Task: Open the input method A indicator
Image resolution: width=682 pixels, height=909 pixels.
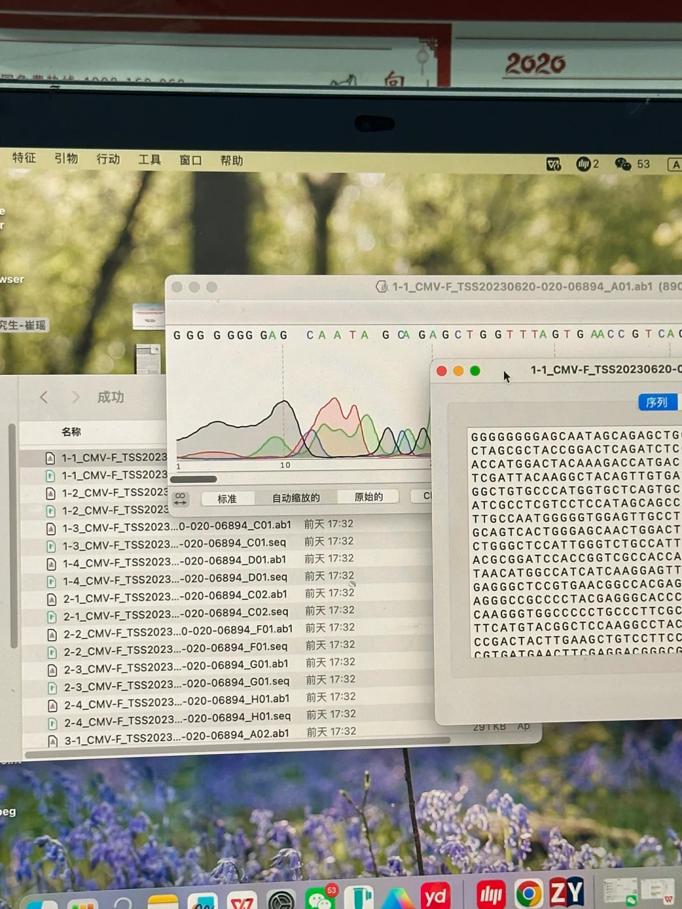Action: click(674, 165)
